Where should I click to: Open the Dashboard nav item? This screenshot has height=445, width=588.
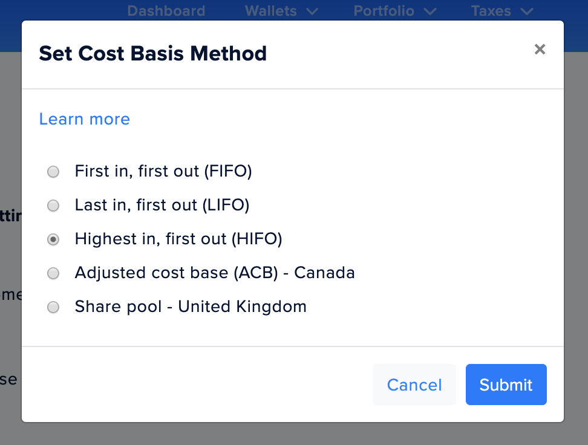point(166,11)
